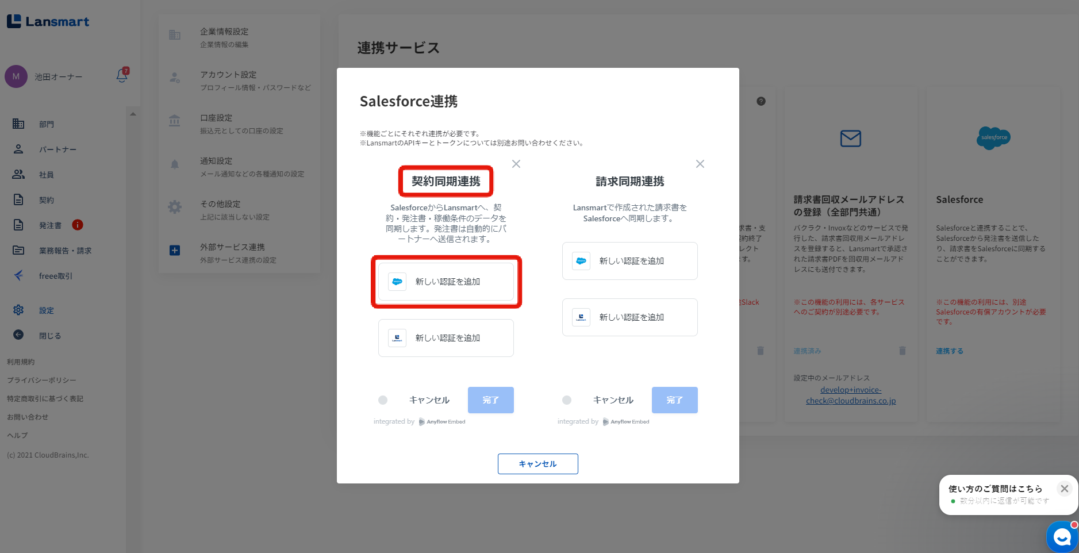Click the sidebar scrollbar up arrow

click(x=133, y=114)
